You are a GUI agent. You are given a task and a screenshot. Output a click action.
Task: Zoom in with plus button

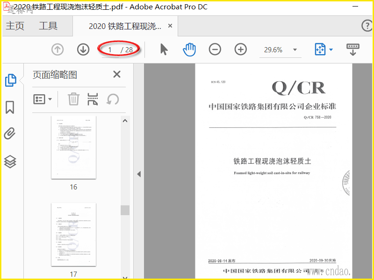241,49
